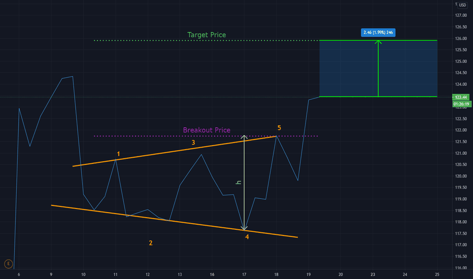
Task: Click date 25 on the time axis
Action: pyautogui.click(x=437, y=274)
